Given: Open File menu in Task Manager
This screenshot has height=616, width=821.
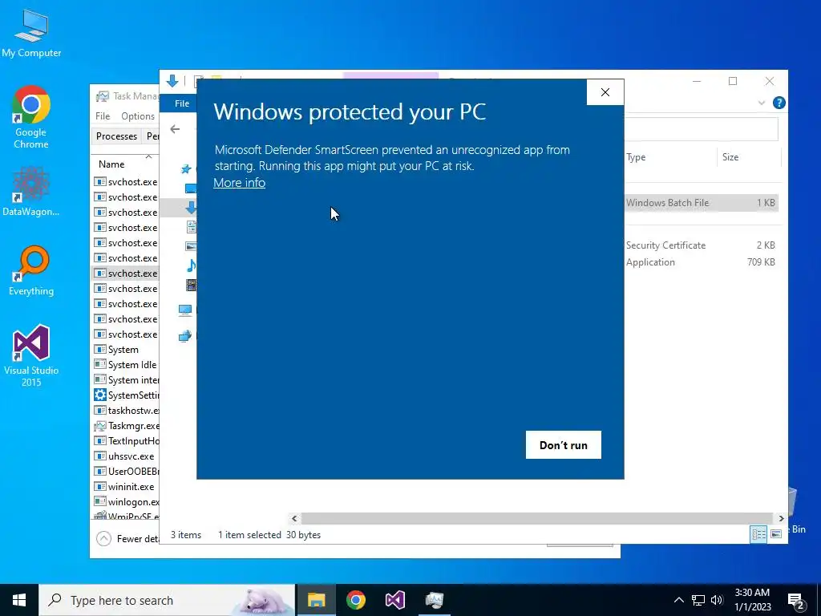Looking at the screenshot, I should [x=103, y=116].
